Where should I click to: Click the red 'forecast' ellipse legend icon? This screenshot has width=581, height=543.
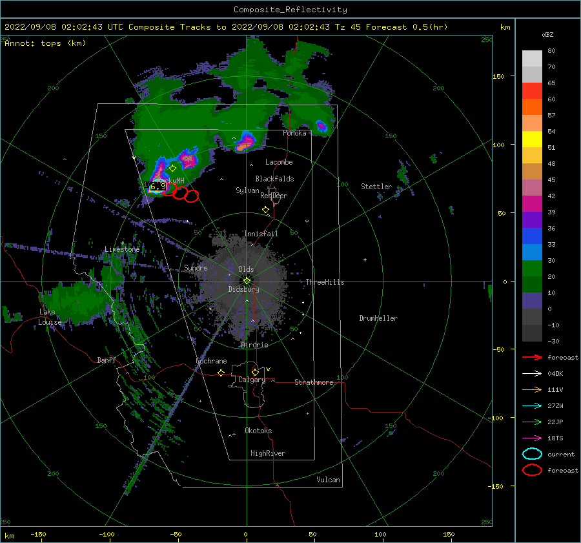click(532, 470)
